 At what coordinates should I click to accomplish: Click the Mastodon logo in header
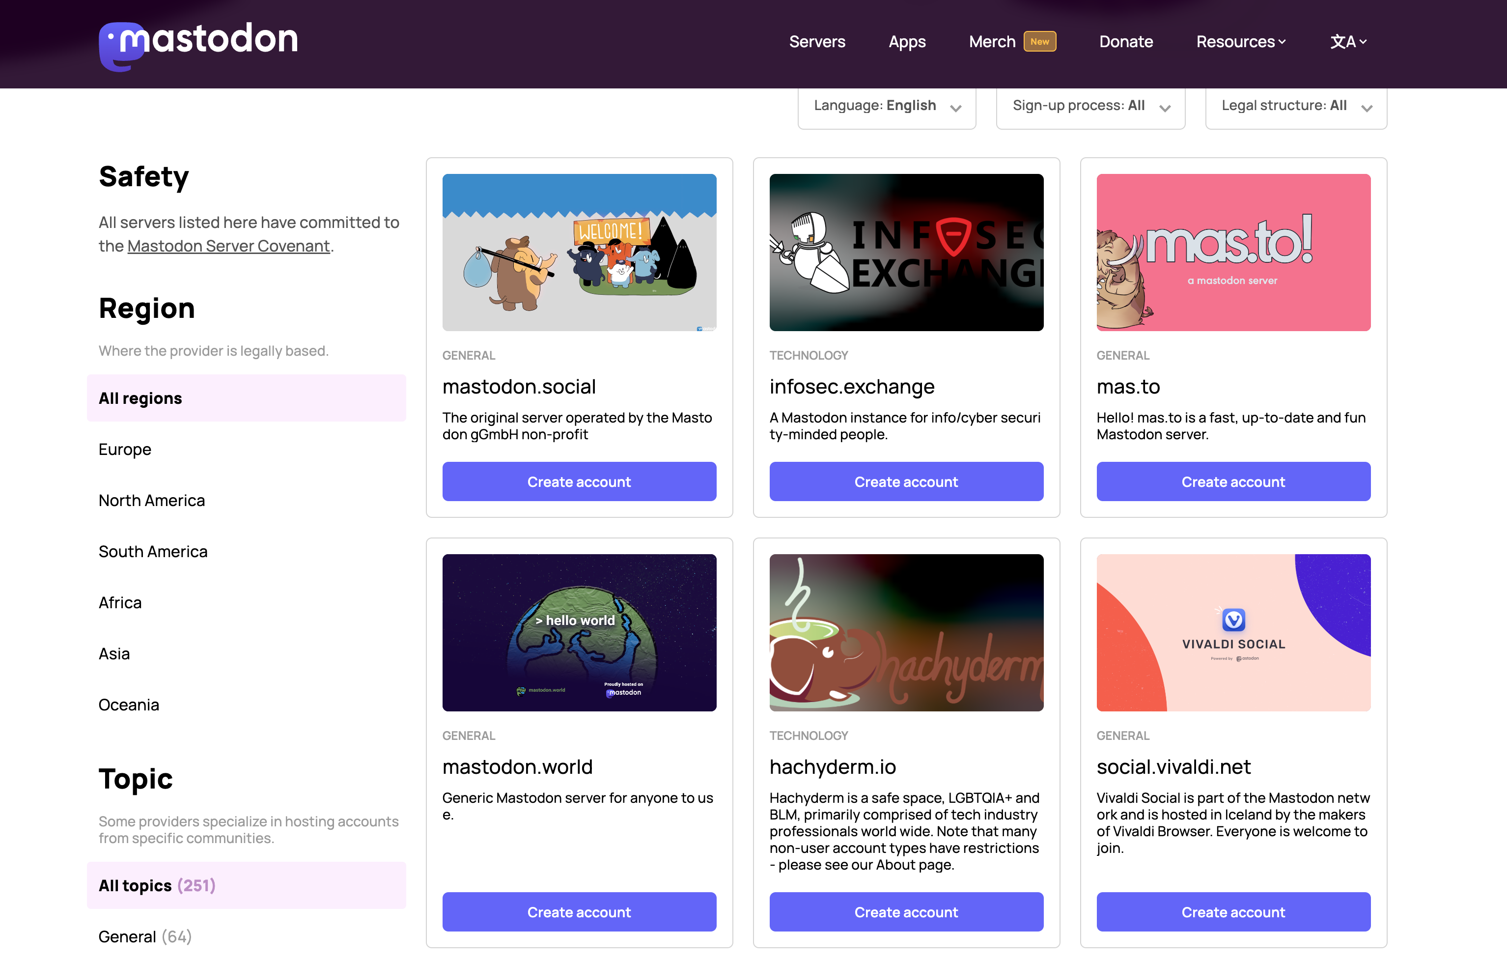point(198,44)
